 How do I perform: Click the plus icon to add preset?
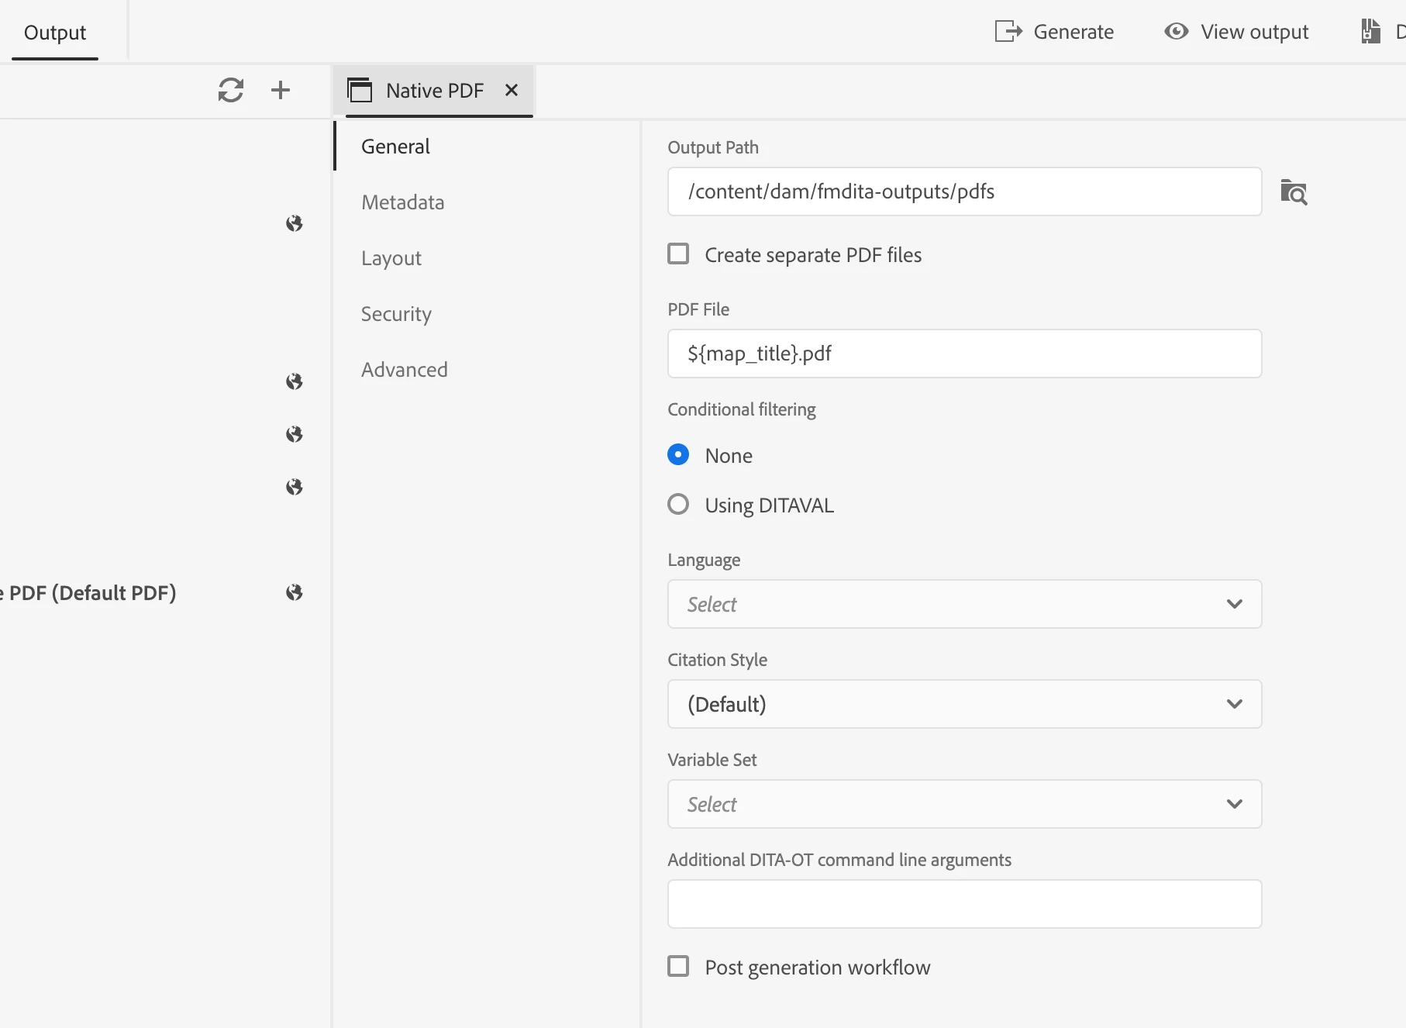[281, 90]
